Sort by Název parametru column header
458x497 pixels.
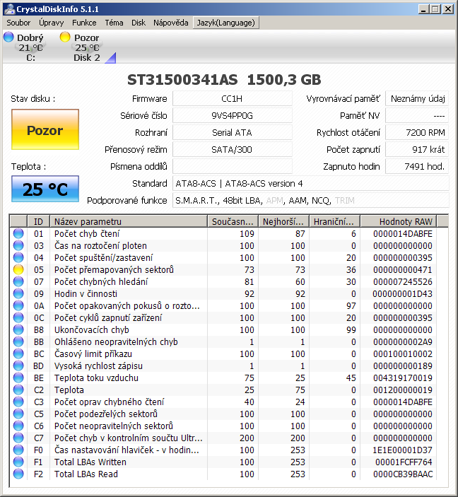click(129, 221)
